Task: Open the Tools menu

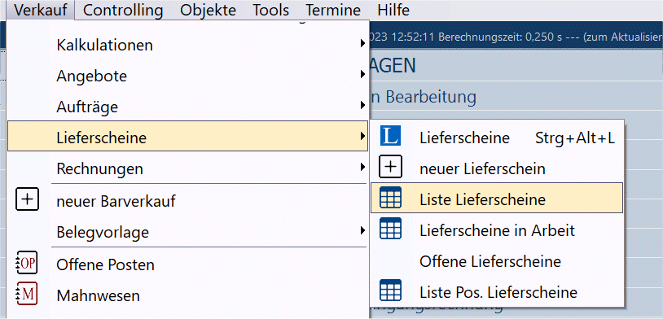Action: tap(271, 10)
